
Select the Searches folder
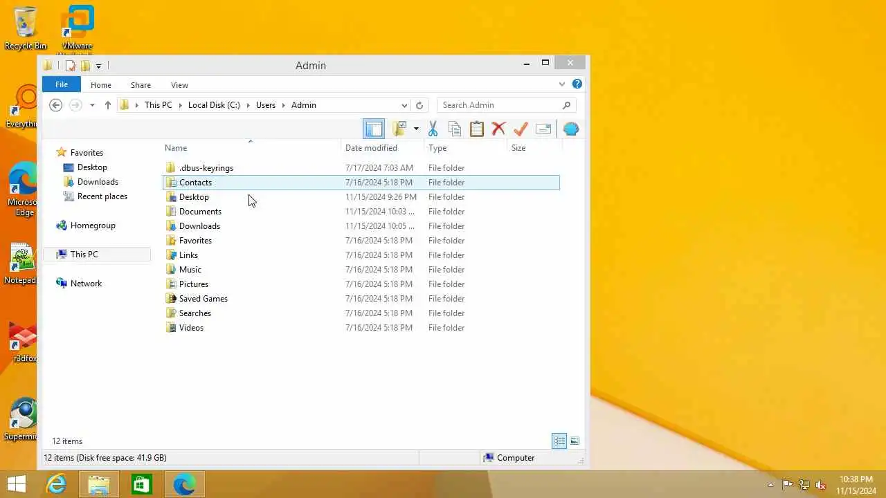click(x=195, y=313)
